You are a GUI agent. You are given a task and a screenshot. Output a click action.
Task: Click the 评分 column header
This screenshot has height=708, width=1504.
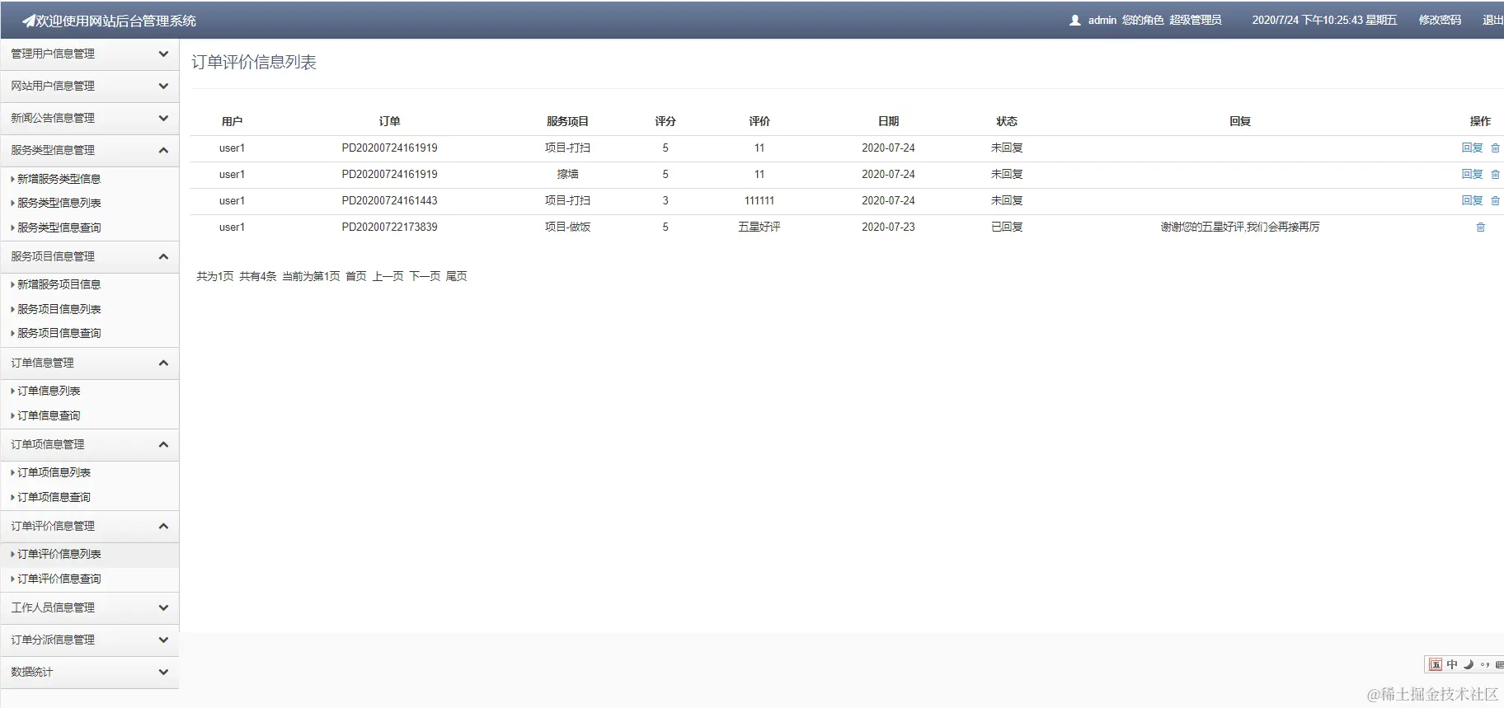[665, 121]
